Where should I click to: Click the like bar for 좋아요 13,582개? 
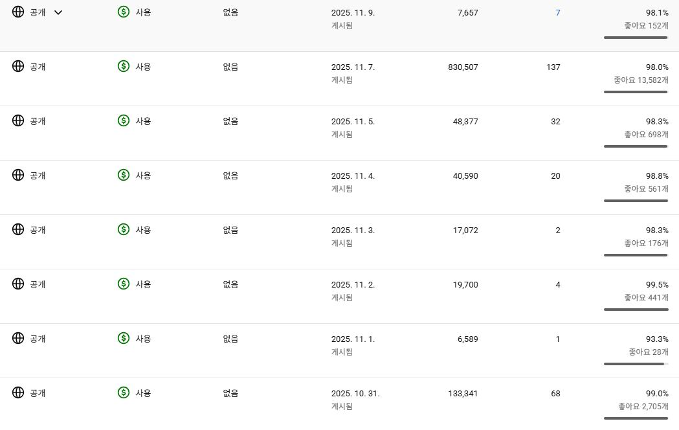tap(636, 92)
